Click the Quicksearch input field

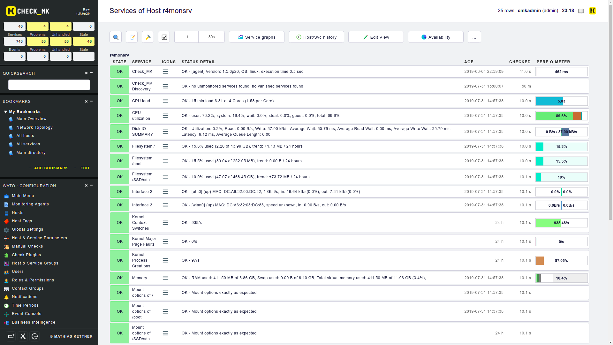49,85
